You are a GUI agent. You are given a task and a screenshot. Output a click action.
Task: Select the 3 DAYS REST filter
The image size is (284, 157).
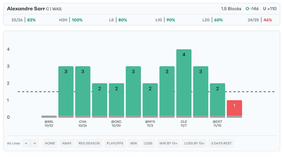click(x=221, y=143)
